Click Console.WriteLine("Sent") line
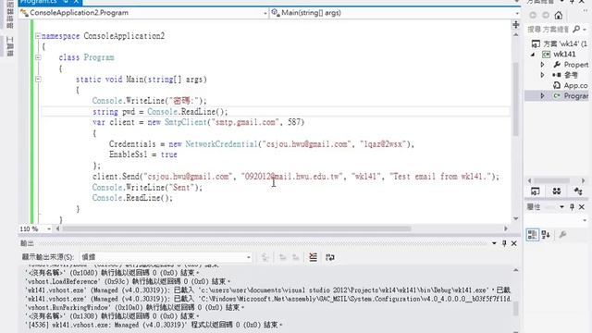The height and width of the screenshot is (333, 592). coord(147,188)
